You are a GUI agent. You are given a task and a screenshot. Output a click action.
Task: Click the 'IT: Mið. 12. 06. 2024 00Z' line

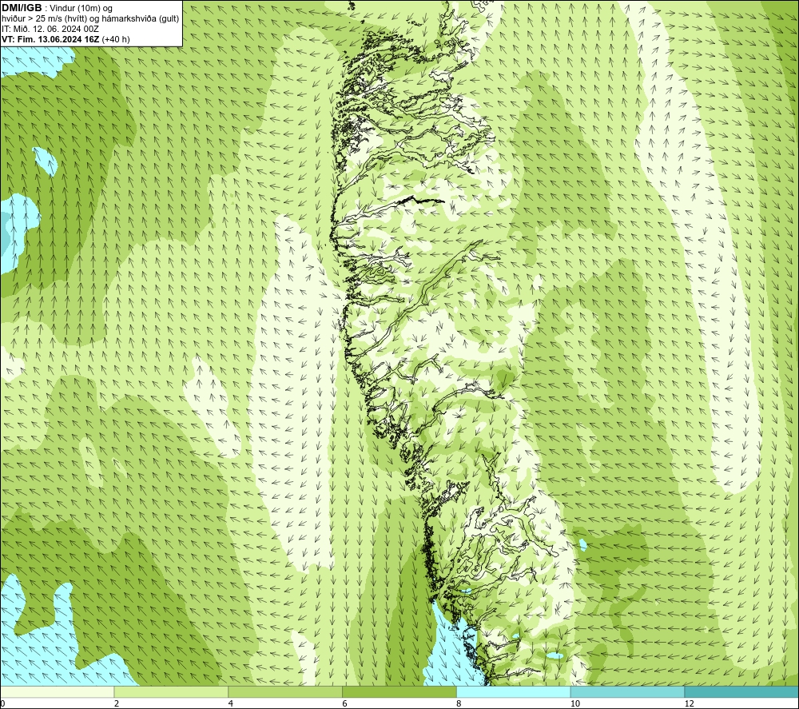point(50,29)
